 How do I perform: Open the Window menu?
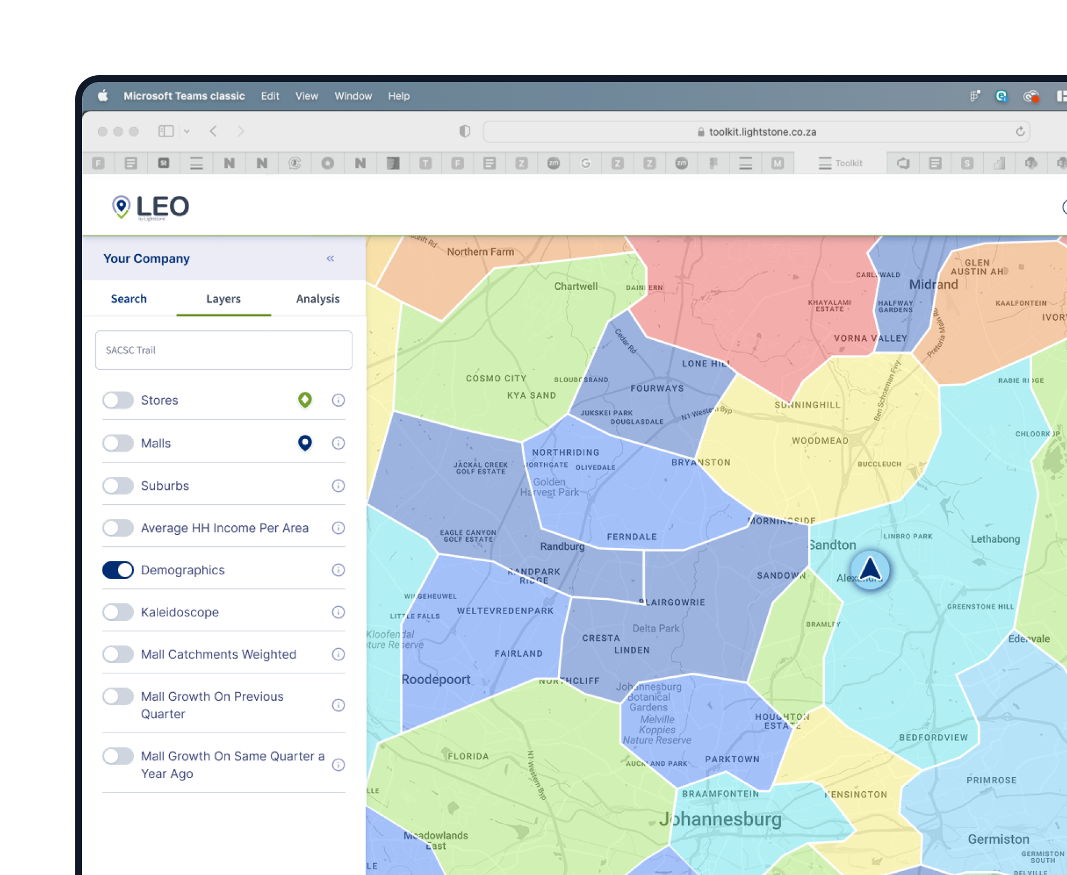click(x=353, y=96)
